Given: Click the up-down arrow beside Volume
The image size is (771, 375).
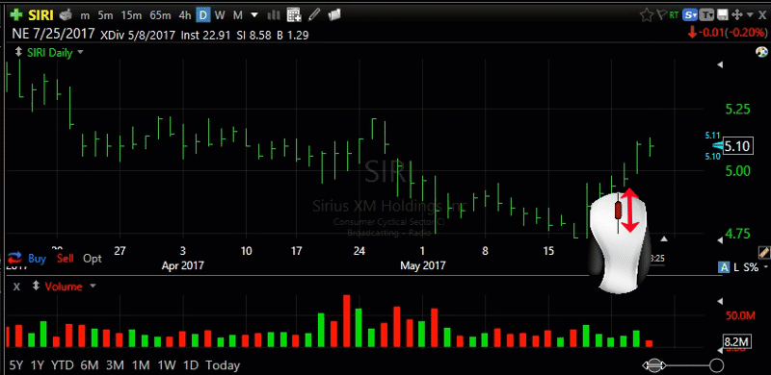Looking at the screenshot, I should [35, 286].
